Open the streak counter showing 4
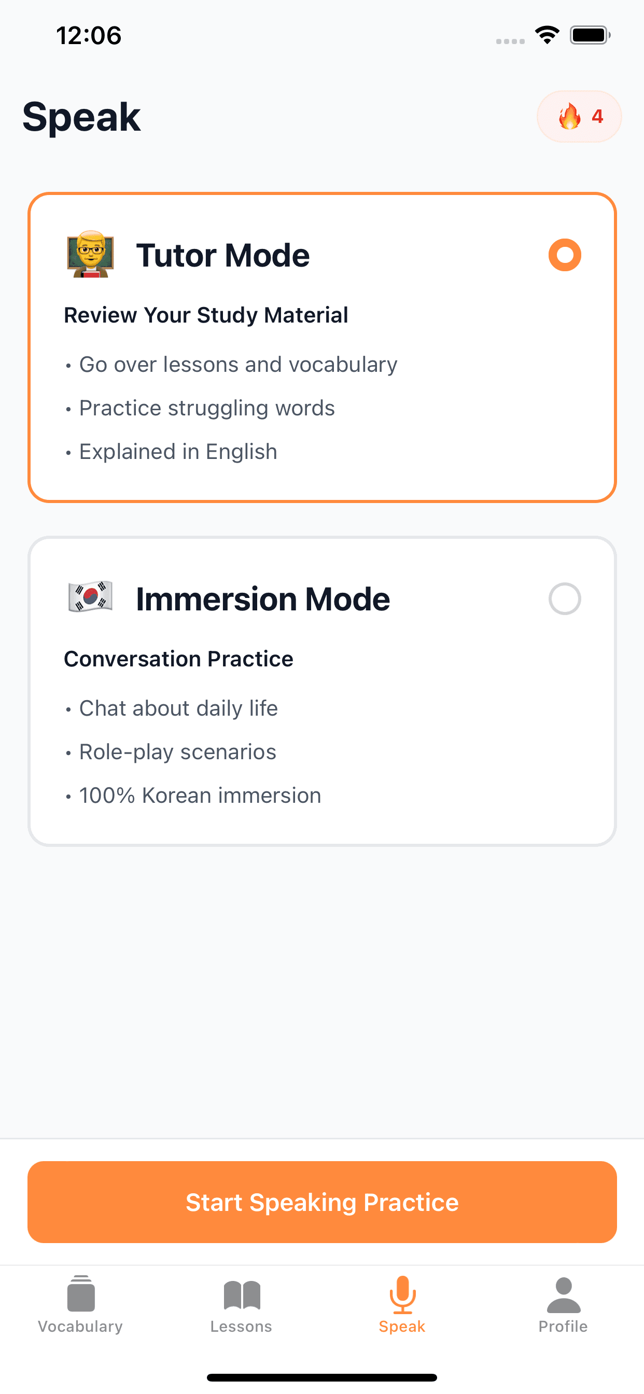Screen dimensions: 644x1394 click(579, 116)
